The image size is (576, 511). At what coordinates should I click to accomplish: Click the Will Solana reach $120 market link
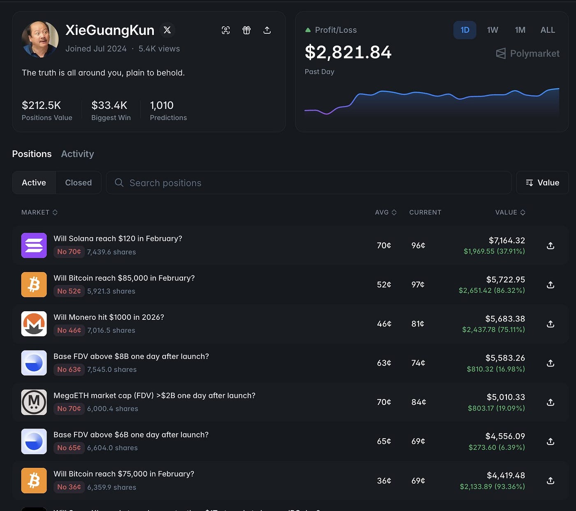click(x=118, y=238)
